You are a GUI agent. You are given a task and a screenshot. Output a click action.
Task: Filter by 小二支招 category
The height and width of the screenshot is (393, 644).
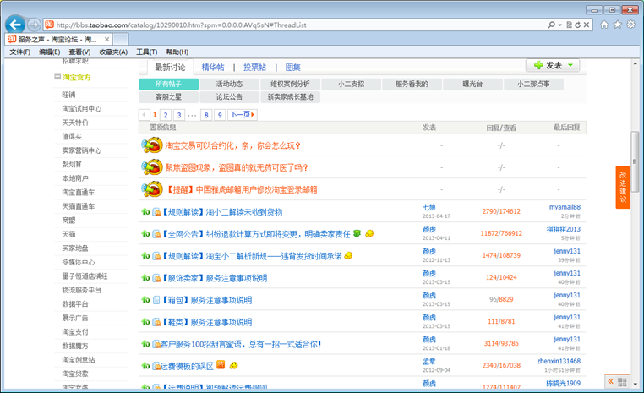pyautogui.click(x=352, y=84)
